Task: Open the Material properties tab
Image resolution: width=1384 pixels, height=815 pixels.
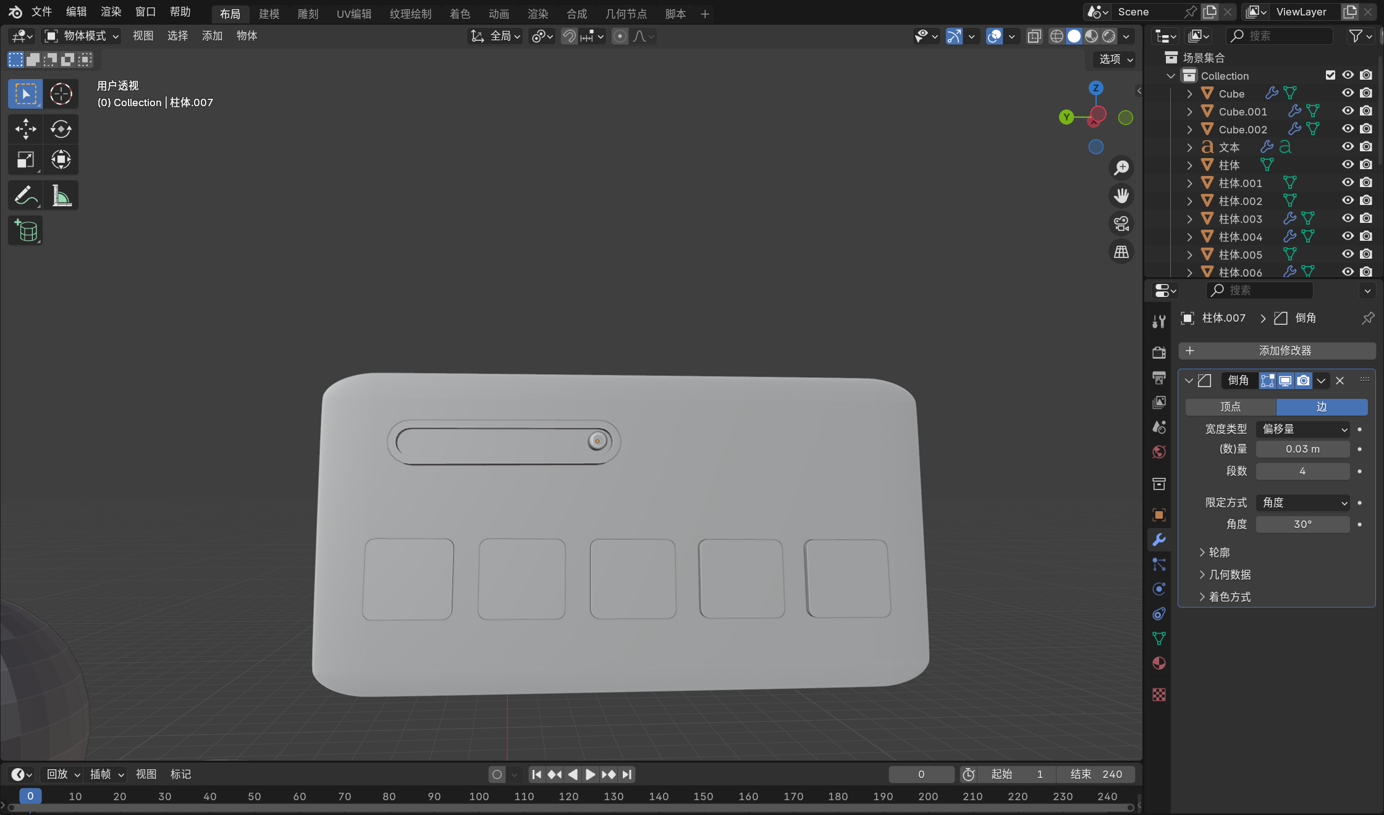Action: click(x=1159, y=663)
